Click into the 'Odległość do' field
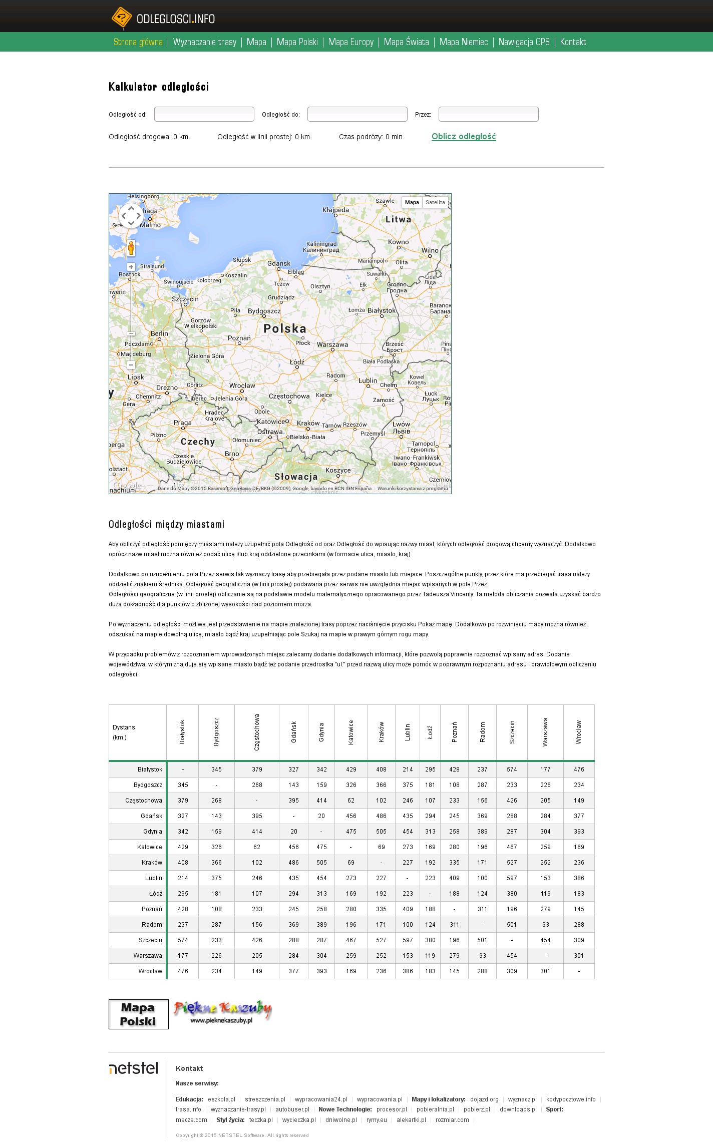Screen dimensions: 713x1143 point(357,114)
